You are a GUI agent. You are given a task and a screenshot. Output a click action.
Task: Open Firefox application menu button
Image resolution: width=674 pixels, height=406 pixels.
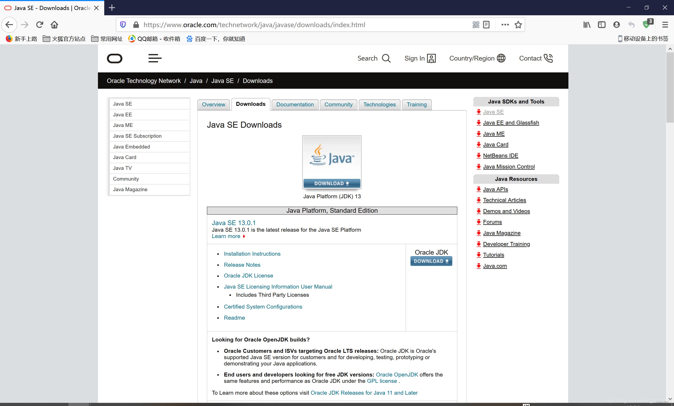point(665,25)
